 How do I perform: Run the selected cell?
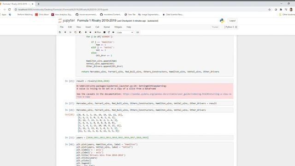click(x=98, y=32)
